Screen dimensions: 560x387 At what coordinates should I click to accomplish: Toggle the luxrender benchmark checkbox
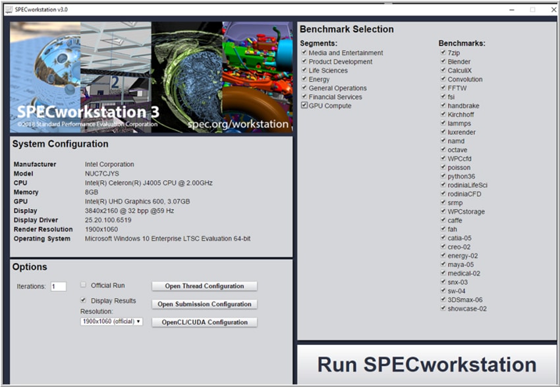click(443, 132)
